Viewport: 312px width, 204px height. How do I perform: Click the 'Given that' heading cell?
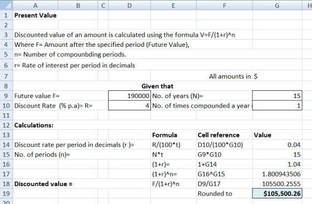click(157, 86)
